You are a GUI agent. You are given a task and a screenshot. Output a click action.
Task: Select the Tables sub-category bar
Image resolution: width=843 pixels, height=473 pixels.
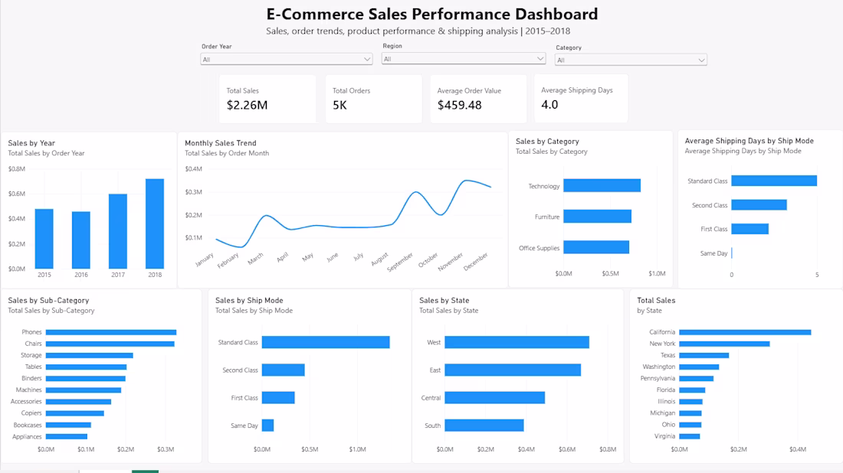tap(86, 367)
